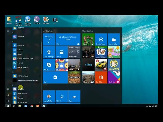Image resolution: width=163 pixels, height=122 pixels.
Task: Launch the Asphalt 8 racing tile
Action: click(101, 65)
